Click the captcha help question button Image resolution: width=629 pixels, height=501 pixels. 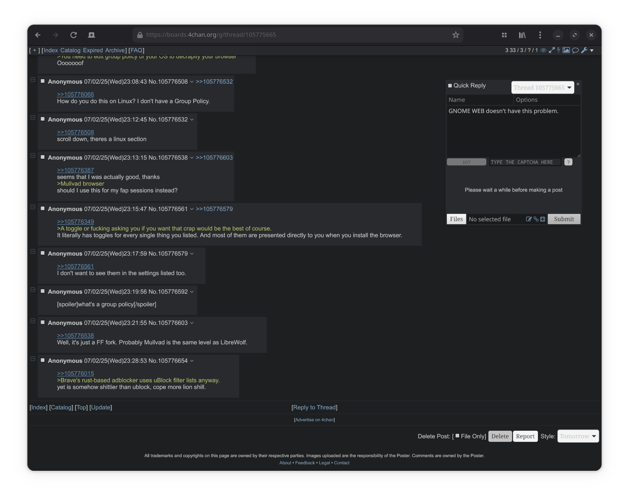click(568, 162)
